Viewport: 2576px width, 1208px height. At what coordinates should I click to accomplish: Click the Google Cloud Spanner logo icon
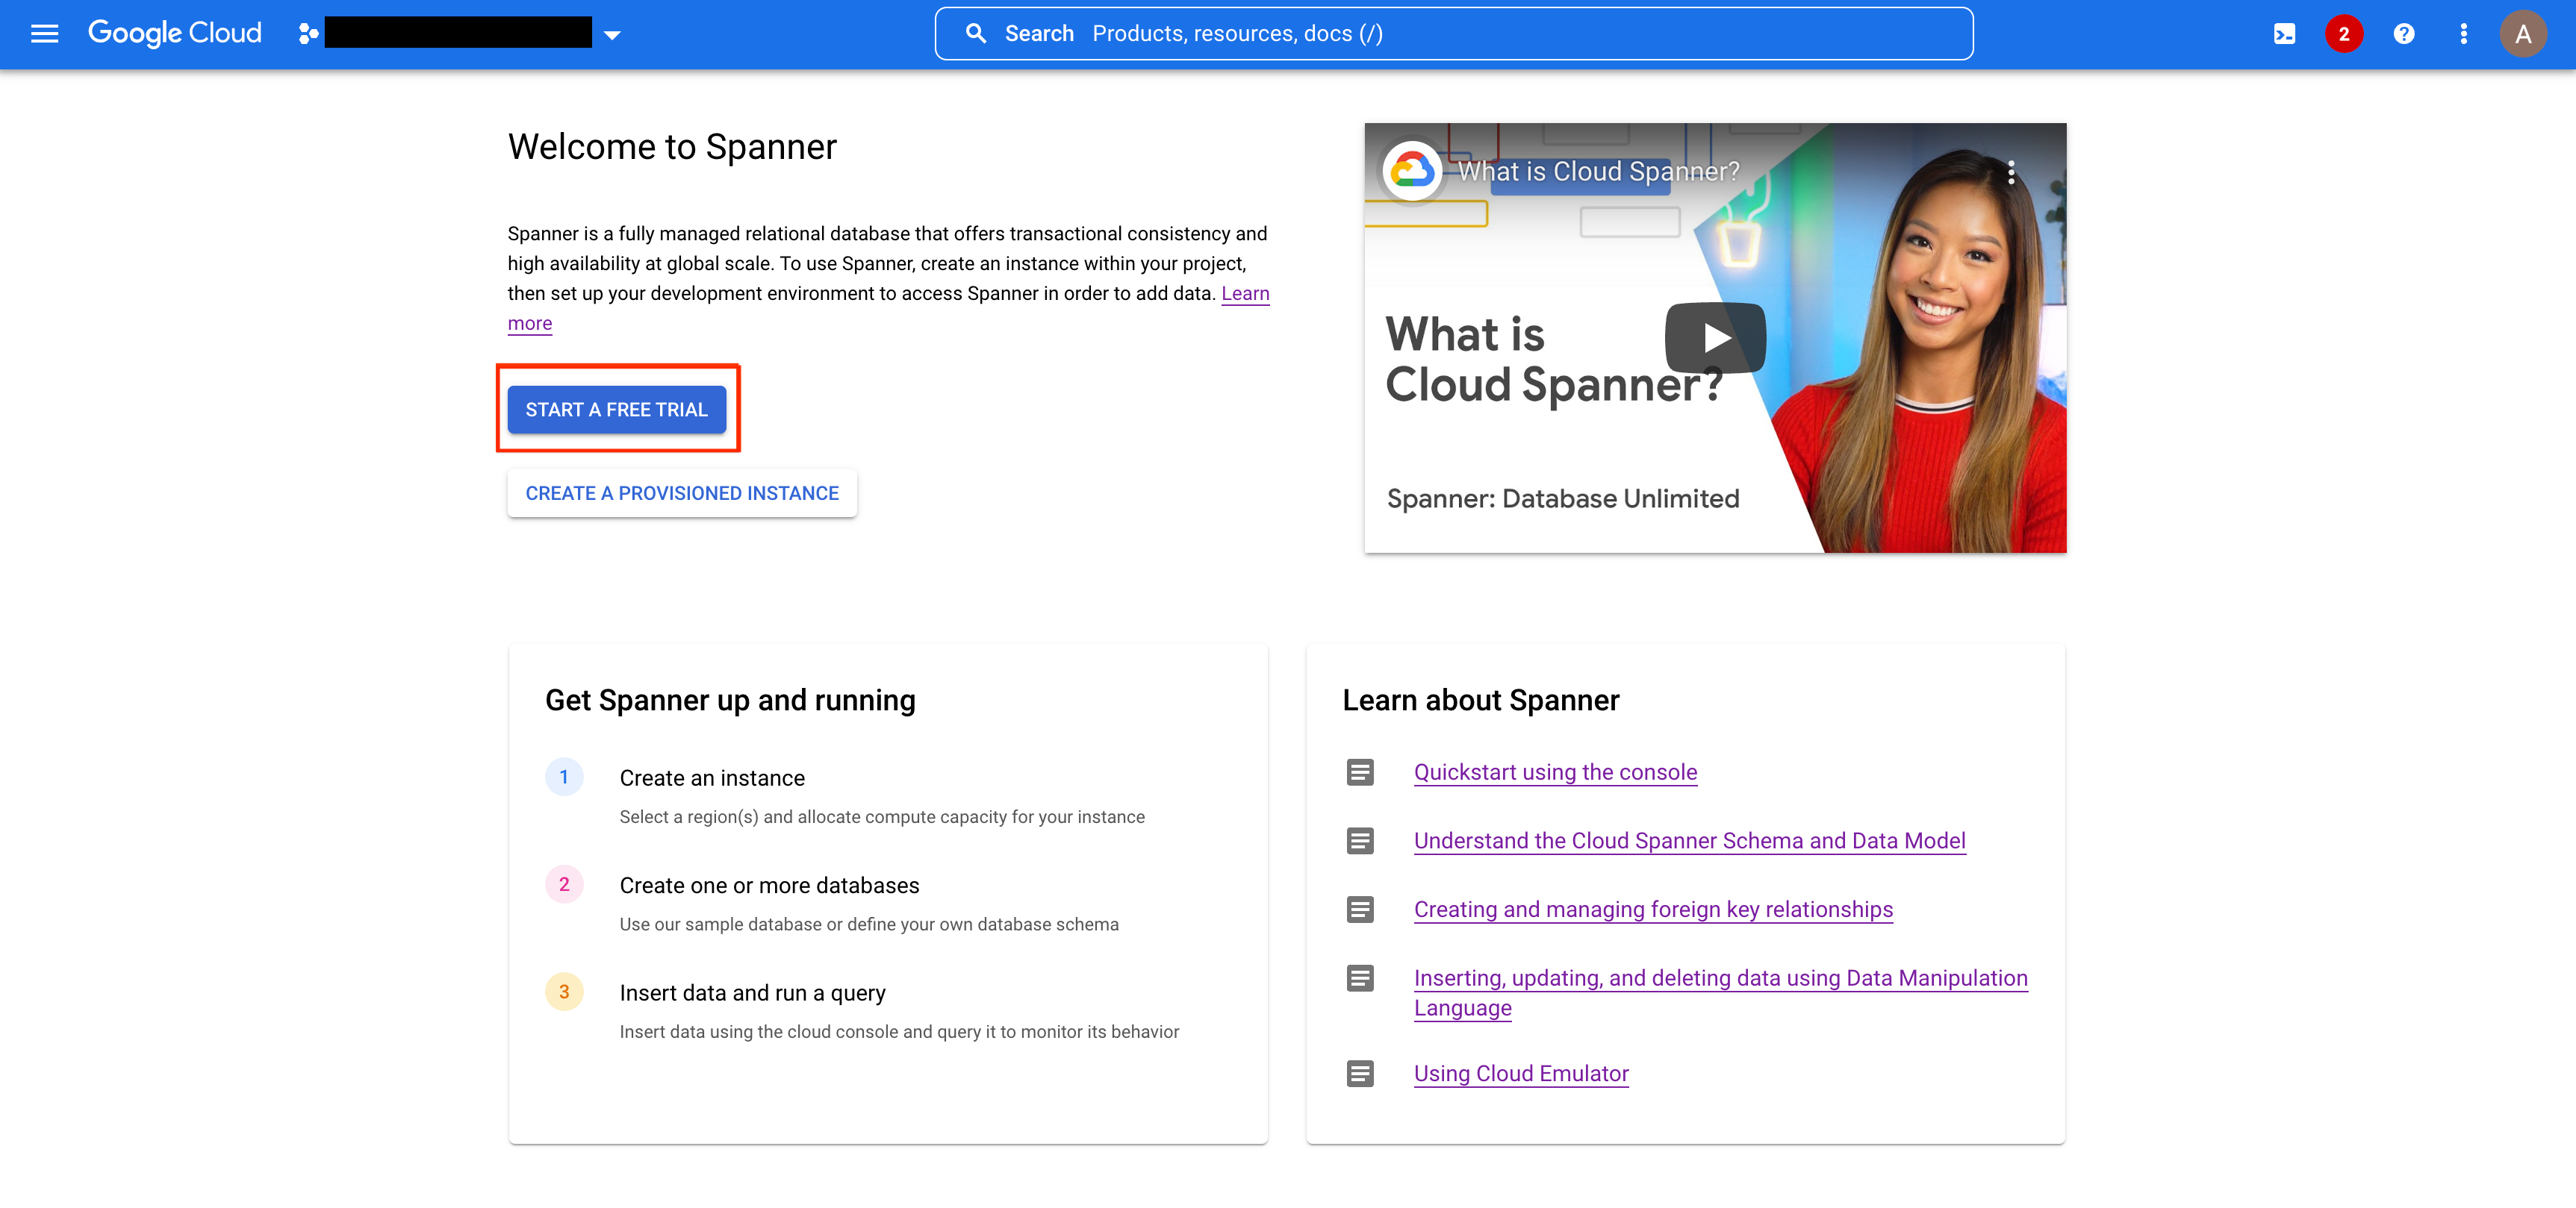(307, 33)
